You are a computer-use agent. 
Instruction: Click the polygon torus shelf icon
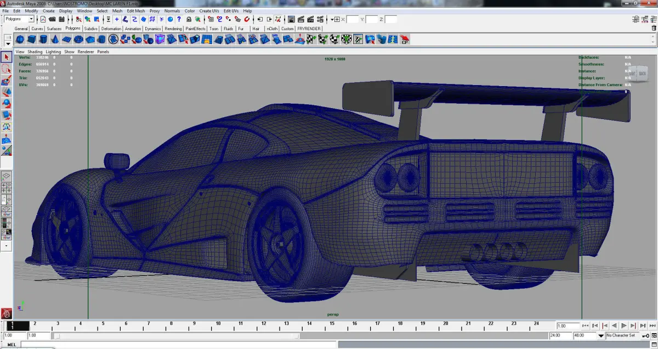pyautogui.click(x=78, y=40)
